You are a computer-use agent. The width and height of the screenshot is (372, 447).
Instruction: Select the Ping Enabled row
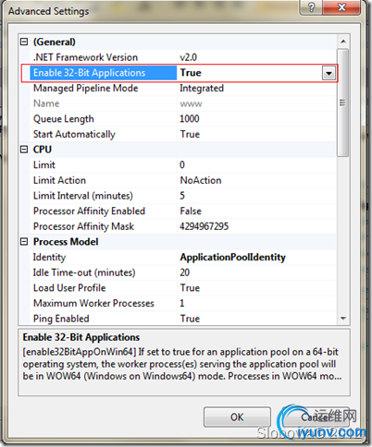(x=182, y=319)
